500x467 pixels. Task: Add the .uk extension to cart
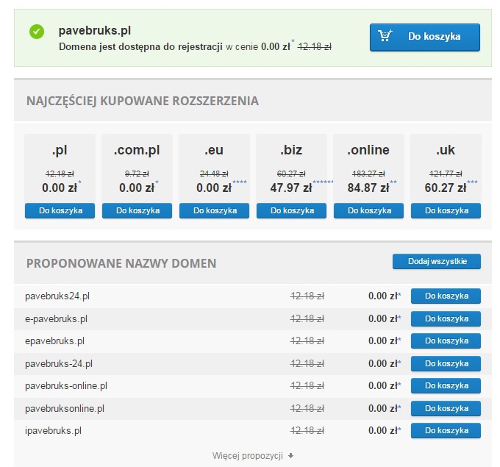coord(446,210)
